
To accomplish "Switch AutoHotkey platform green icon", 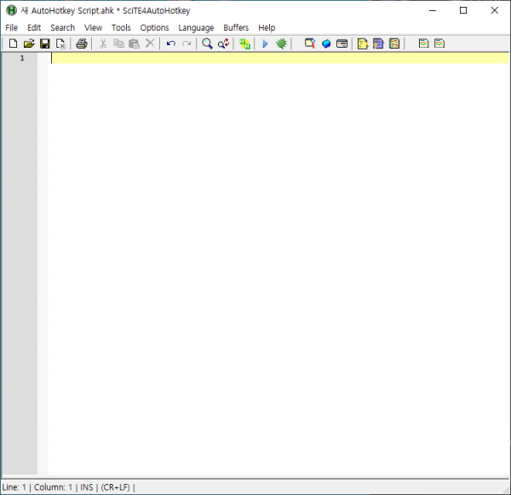I will [x=244, y=43].
